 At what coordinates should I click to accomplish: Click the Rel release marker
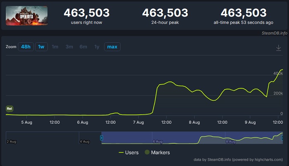coord(9,108)
